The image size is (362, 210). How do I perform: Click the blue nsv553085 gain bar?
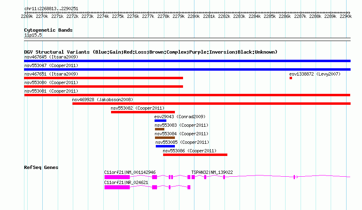(x=165, y=146)
